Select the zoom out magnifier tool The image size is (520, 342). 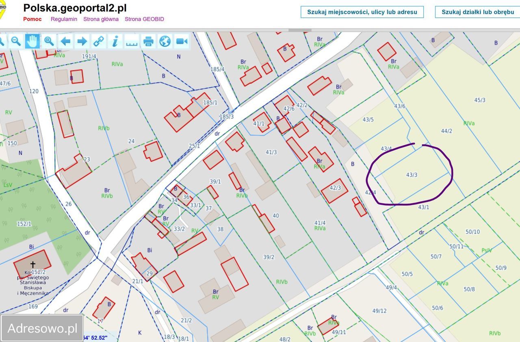(16, 41)
